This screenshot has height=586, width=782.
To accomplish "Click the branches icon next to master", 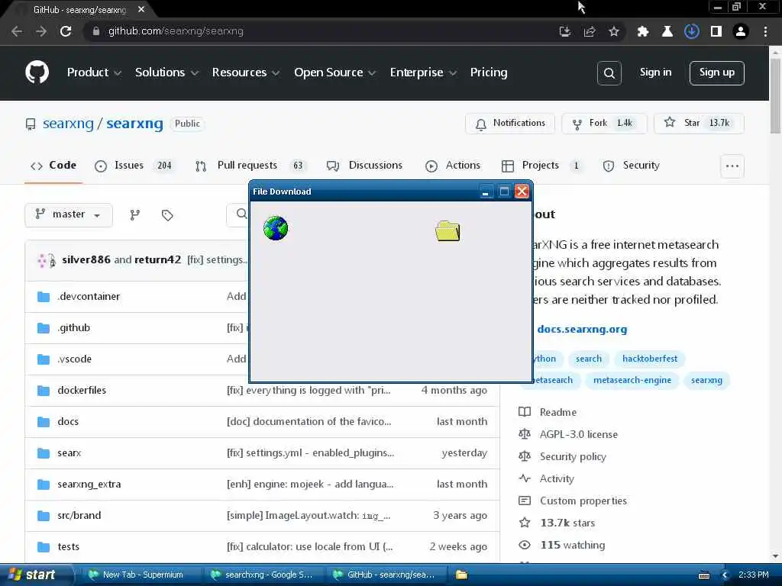I will tap(134, 214).
